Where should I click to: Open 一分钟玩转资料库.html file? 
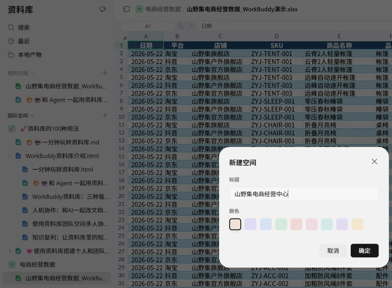(62, 169)
